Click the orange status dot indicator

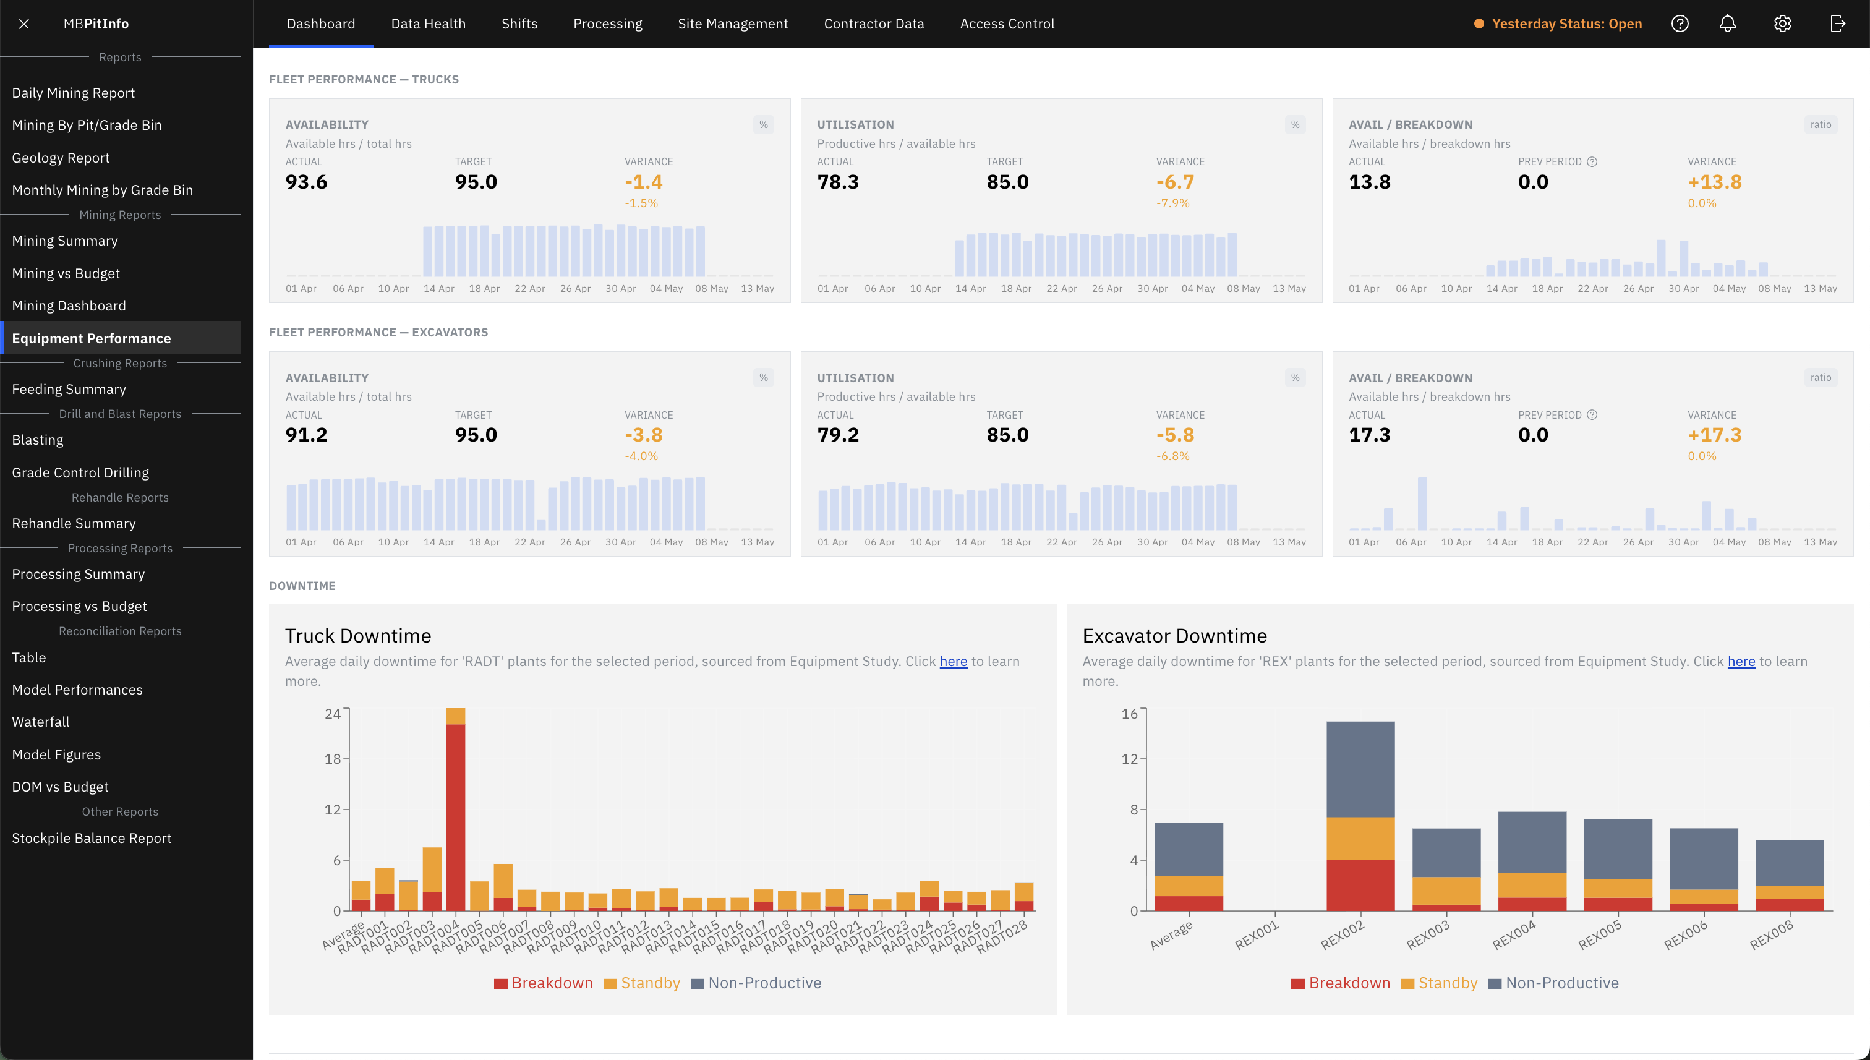click(1479, 24)
